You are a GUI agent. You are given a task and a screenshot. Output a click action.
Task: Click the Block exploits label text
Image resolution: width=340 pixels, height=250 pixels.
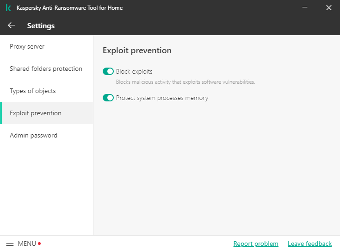(x=134, y=72)
